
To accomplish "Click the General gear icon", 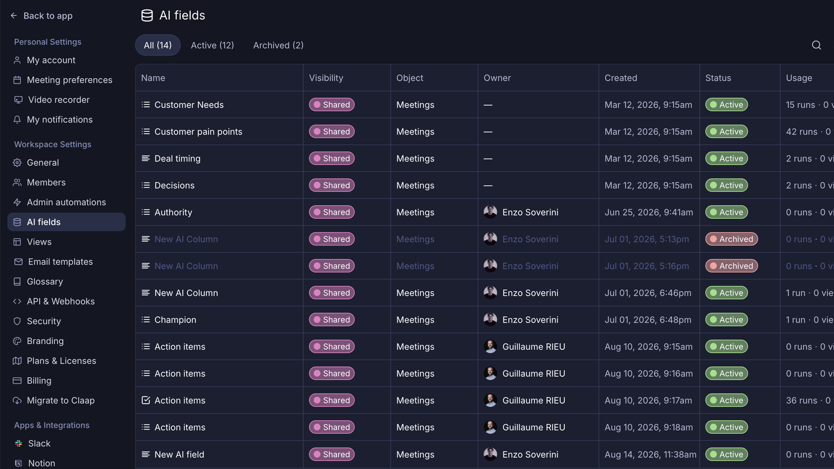I will (17, 163).
